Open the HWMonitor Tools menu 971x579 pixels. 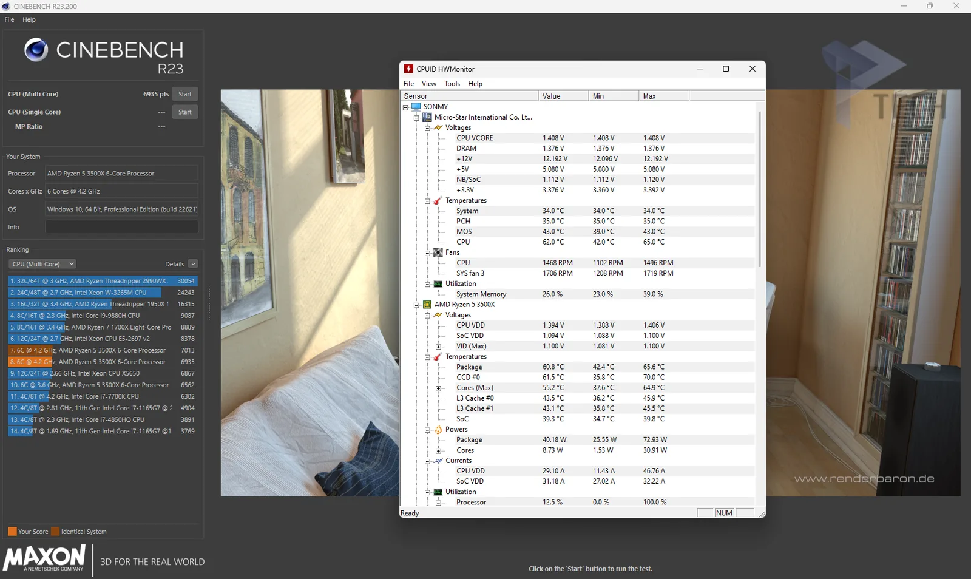[x=452, y=84]
